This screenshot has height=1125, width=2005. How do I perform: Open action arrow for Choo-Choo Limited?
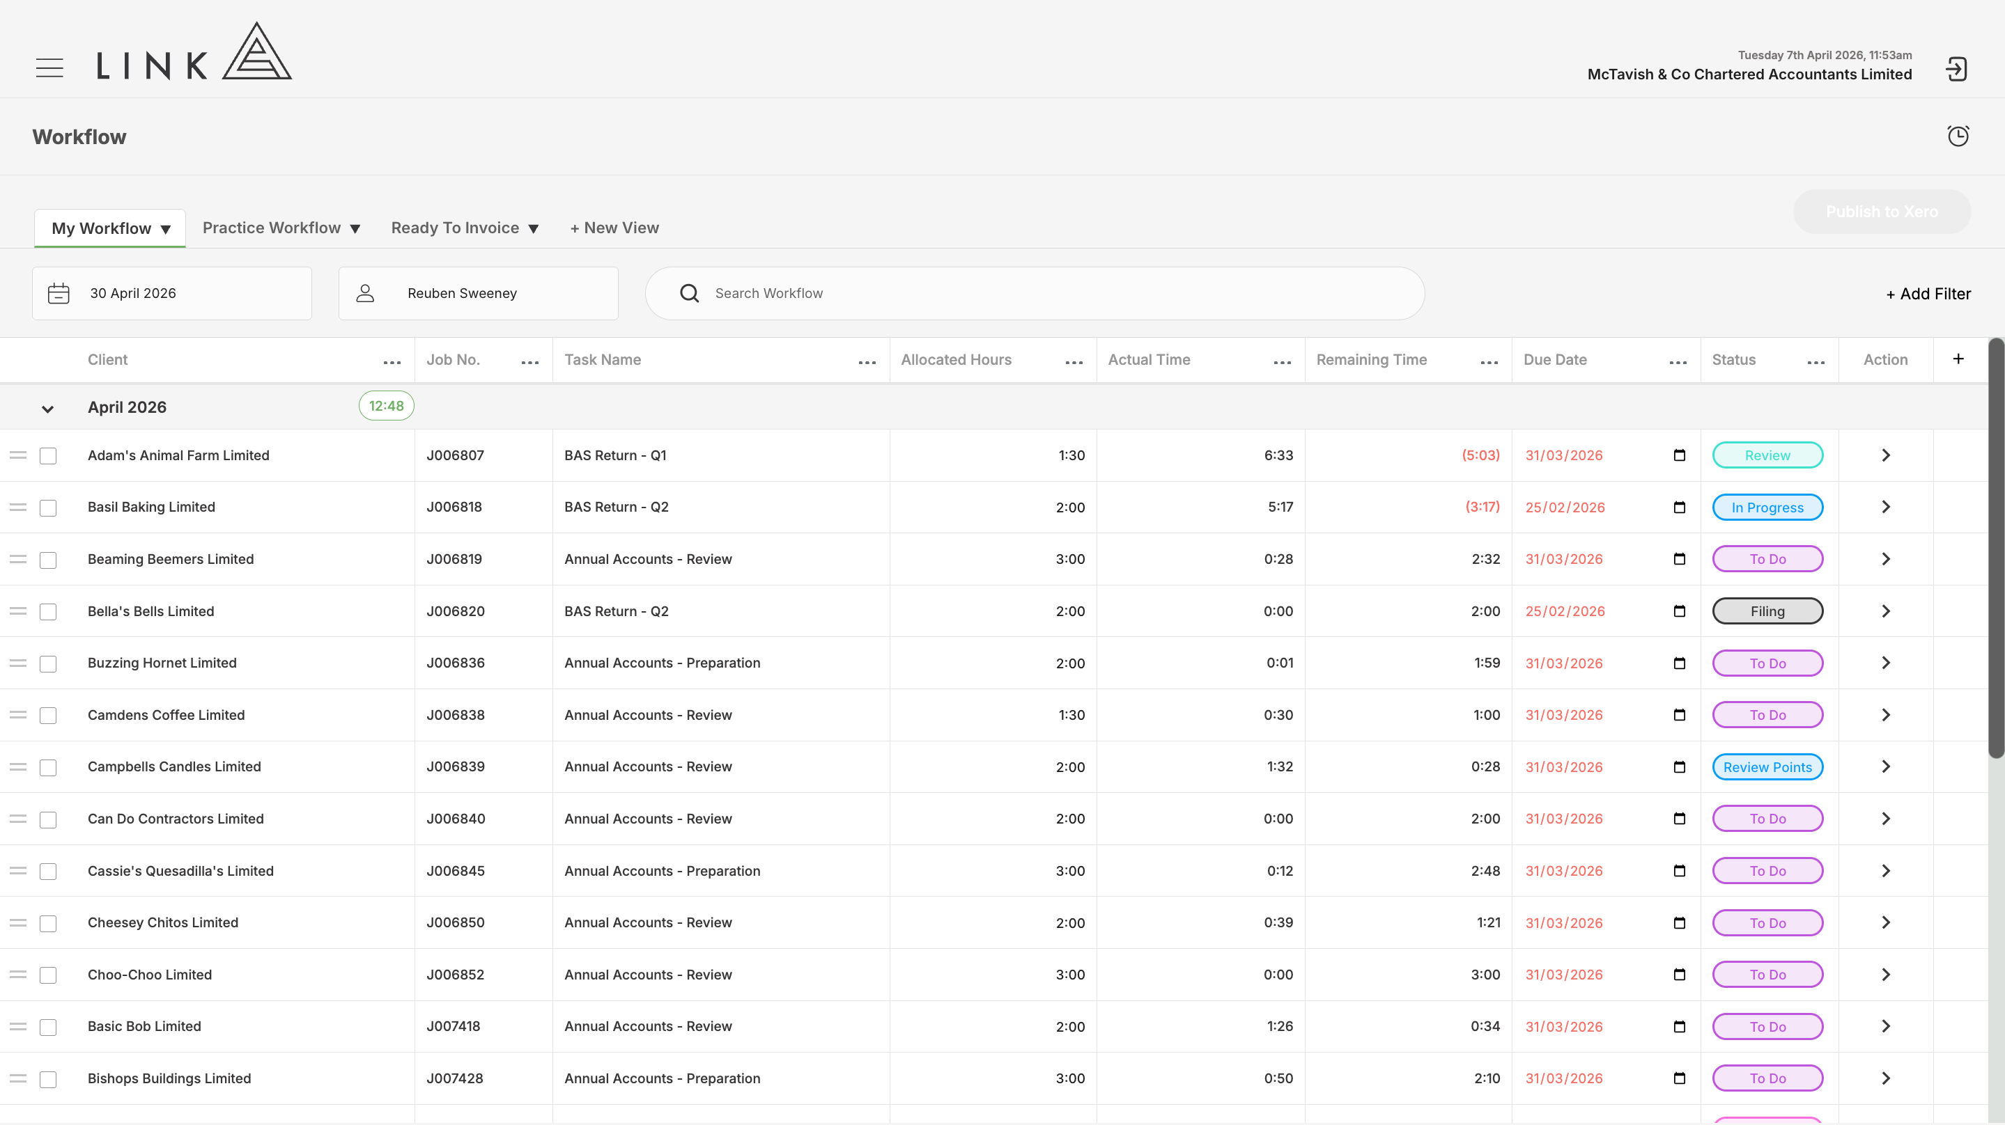[x=1885, y=975]
